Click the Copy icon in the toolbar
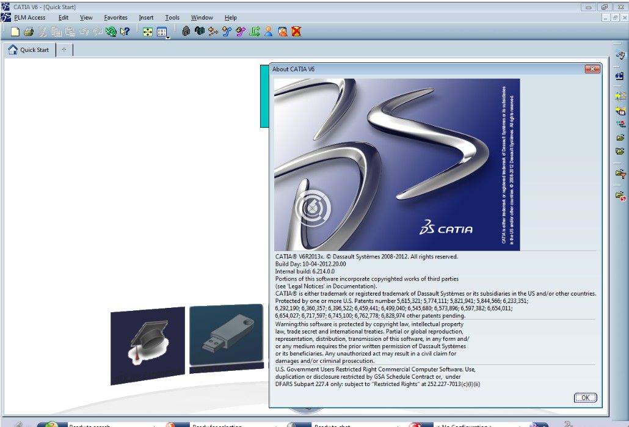Screen dimensions: 629x427 (x=56, y=32)
